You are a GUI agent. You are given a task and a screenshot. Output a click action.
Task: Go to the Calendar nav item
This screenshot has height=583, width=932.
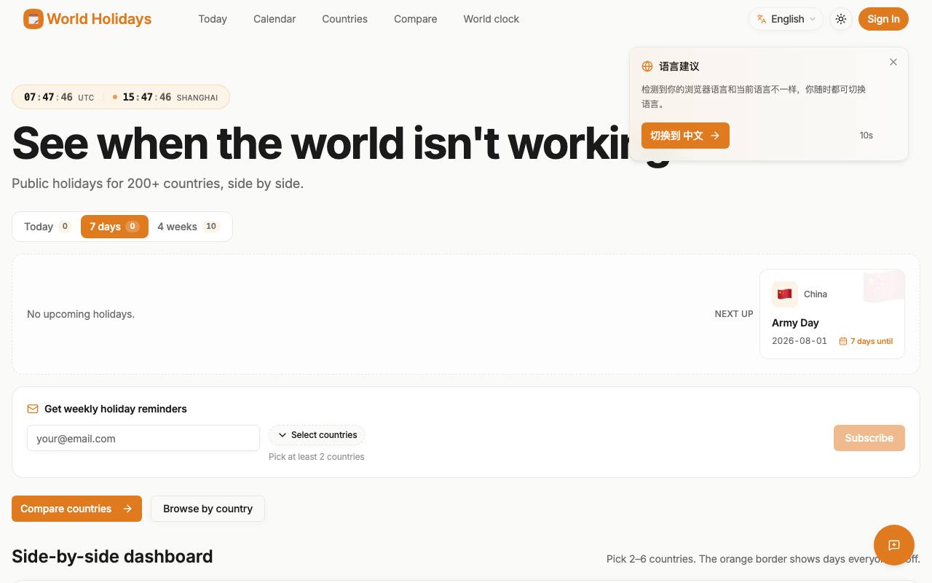(275, 19)
